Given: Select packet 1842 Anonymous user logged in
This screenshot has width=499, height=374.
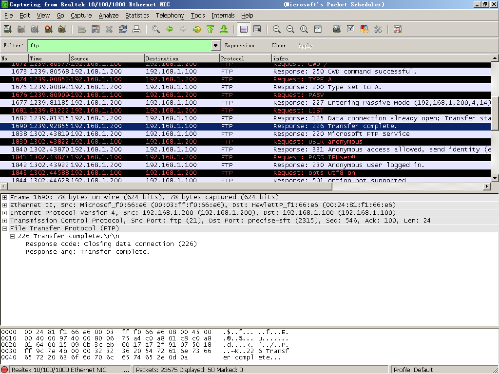Looking at the screenshot, I should 246,165.
